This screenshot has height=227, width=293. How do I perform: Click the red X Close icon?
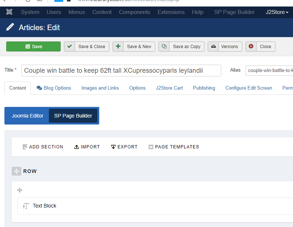(x=251, y=46)
